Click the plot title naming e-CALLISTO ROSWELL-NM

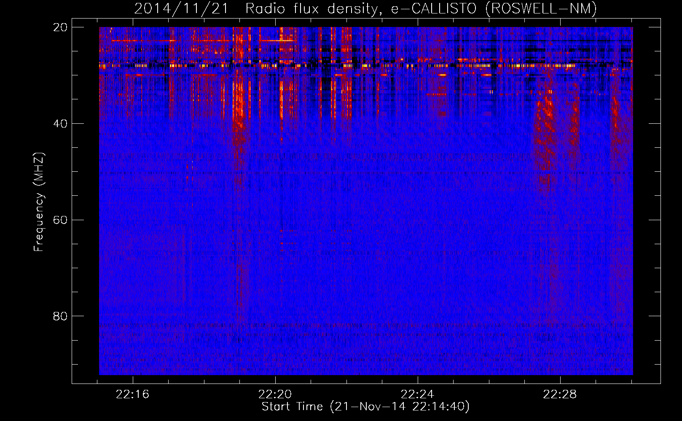(365, 9)
